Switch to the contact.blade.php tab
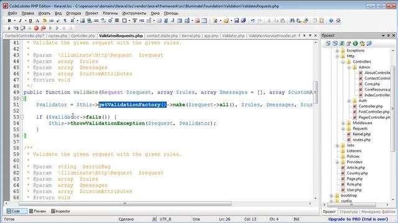Screen dimensions: 398x223 (162, 36)
